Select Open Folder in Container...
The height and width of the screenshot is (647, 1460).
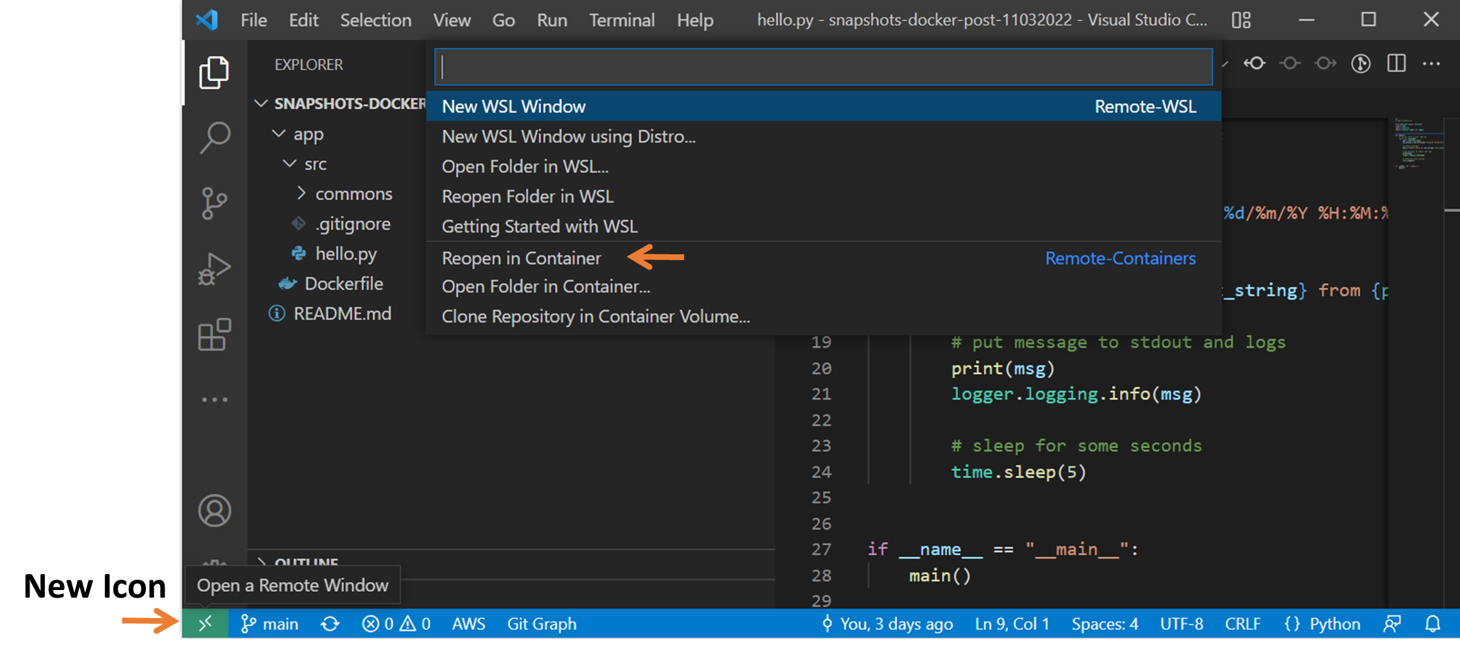[823, 286]
